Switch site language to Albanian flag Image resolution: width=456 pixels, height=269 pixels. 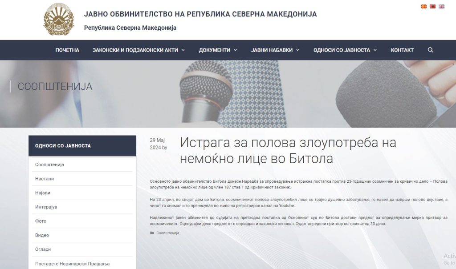tap(432, 7)
